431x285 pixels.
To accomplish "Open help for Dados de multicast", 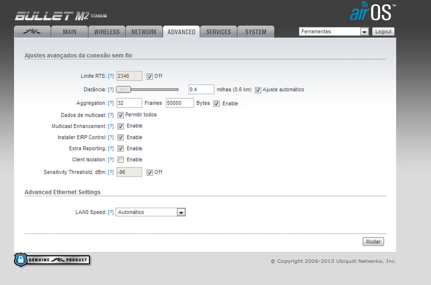I will coord(111,115).
